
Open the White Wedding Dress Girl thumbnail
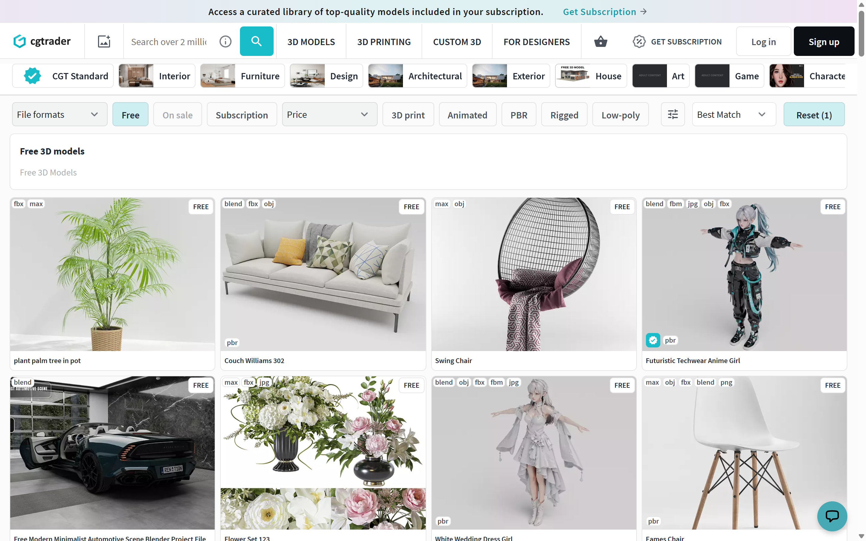[534, 453]
